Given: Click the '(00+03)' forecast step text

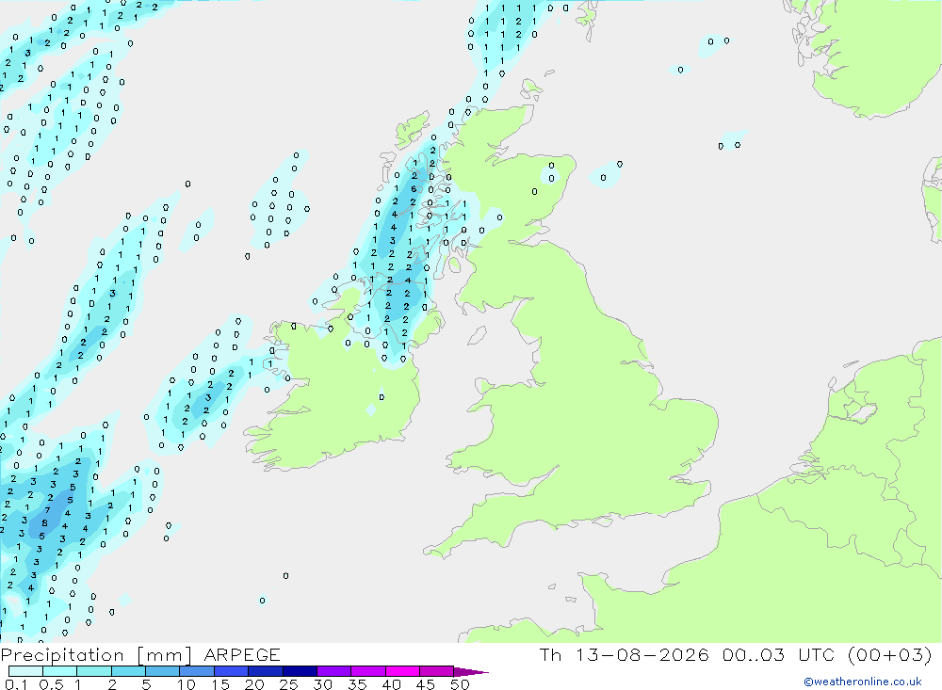Looking at the screenshot, I should [890, 654].
